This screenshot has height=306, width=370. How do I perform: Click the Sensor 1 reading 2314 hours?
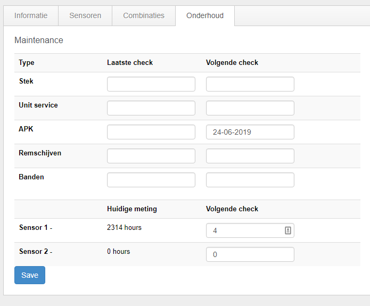click(x=124, y=227)
